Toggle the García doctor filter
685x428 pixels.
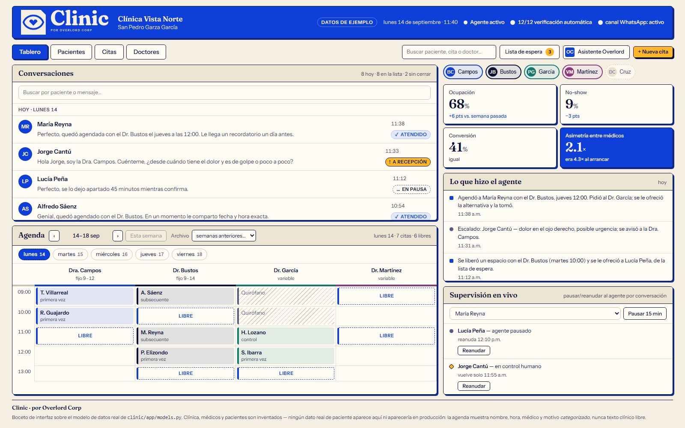pos(542,72)
